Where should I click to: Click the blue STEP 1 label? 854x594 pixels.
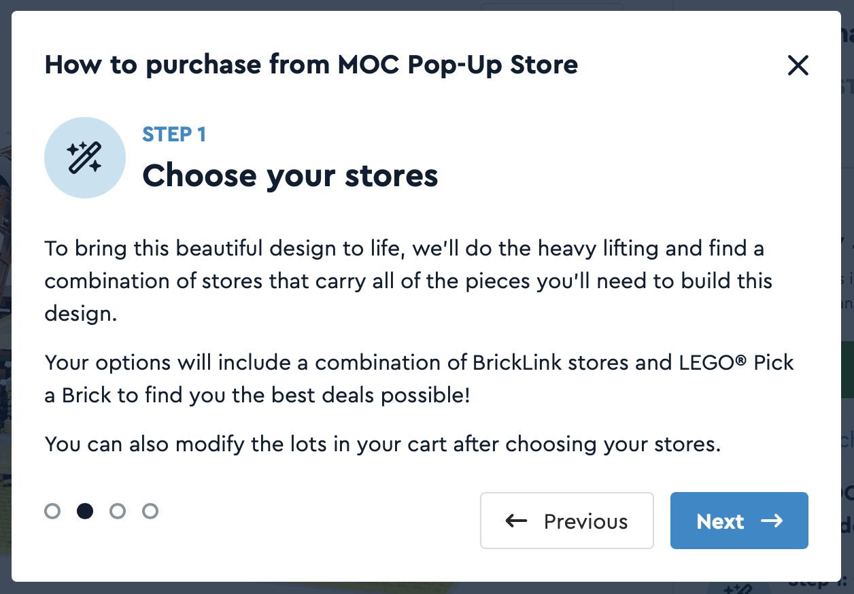coord(174,135)
